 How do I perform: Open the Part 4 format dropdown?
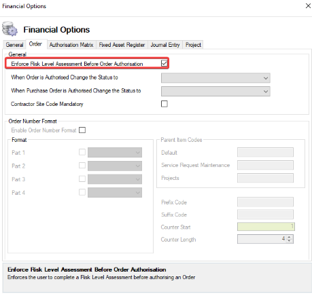[x=115, y=193]
